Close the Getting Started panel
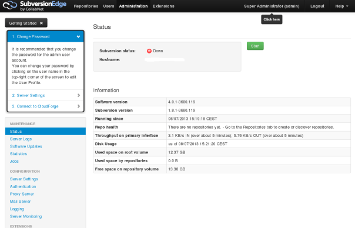The image size is (355, 228). pyautogui.click(x=41, y=23)
